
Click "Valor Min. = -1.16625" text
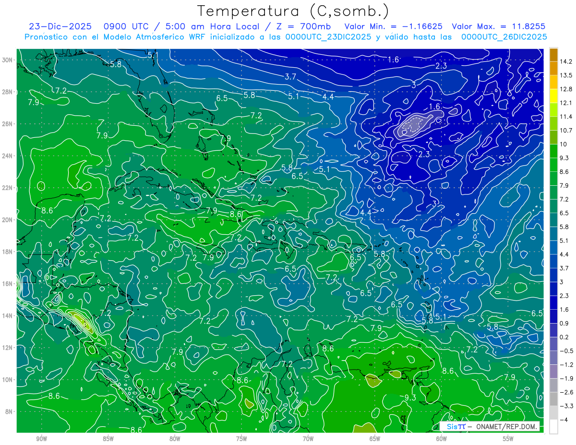coord(394,26)
